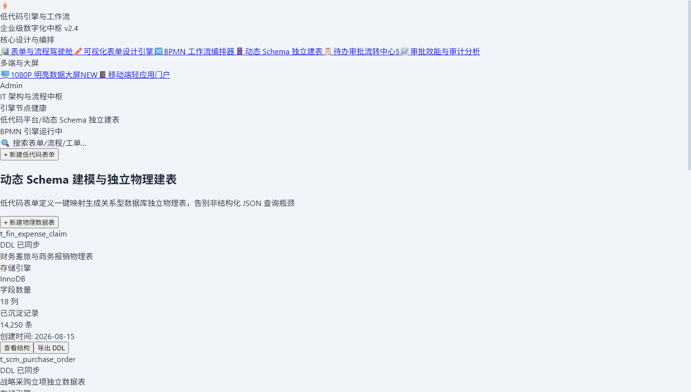Click 导出 DDL for t_fin_expense_claim
The height and width of the screenshot is (392, 691).
[51, 348]
